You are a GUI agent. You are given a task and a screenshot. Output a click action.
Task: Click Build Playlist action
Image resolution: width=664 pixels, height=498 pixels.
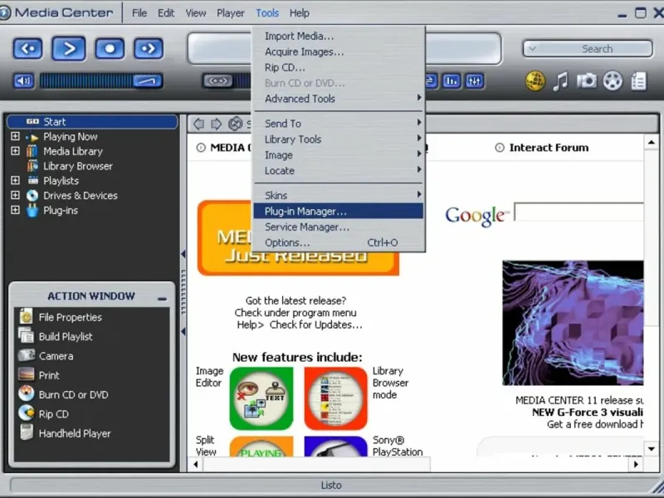66,337
